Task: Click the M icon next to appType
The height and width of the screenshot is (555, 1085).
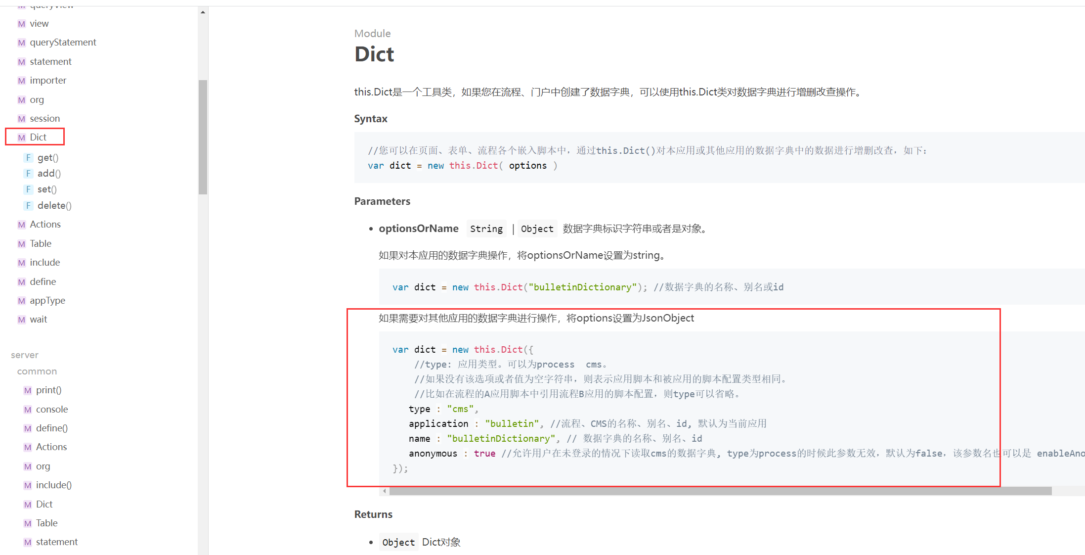Action: [21, 301]
